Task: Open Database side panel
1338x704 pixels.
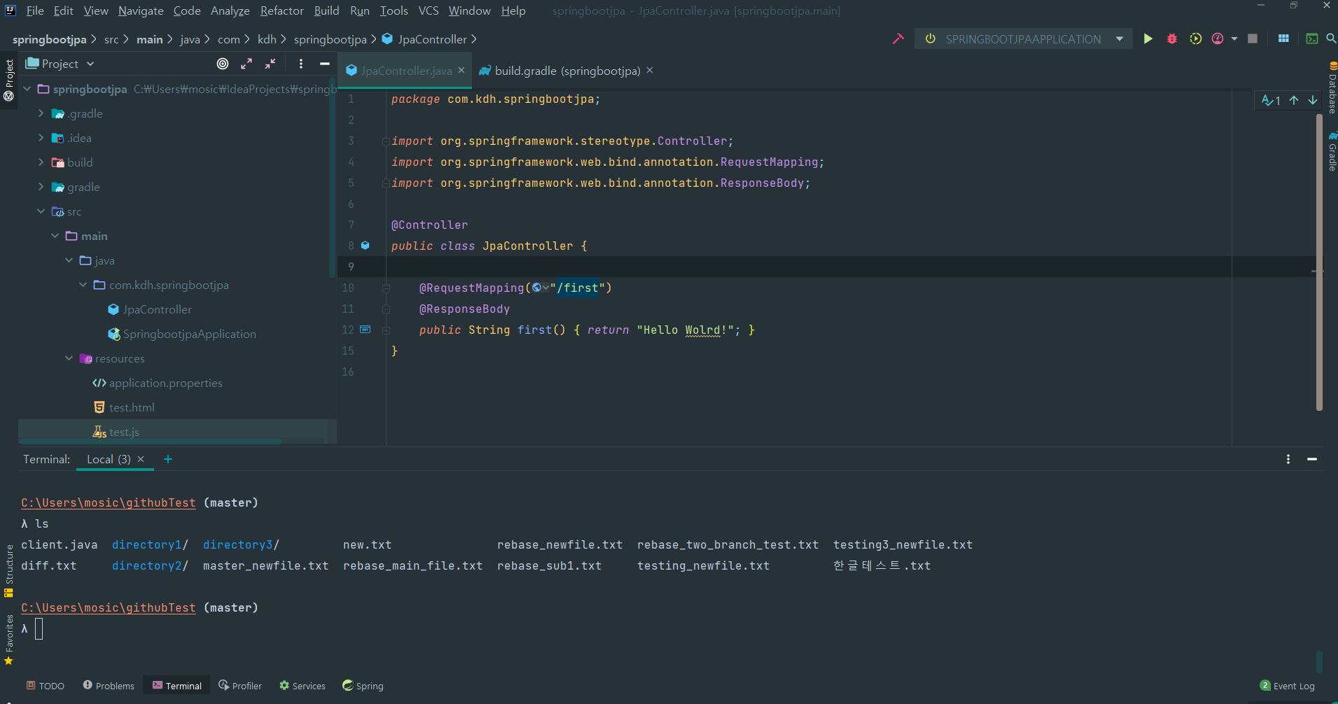Action: tap(1332, 87)
